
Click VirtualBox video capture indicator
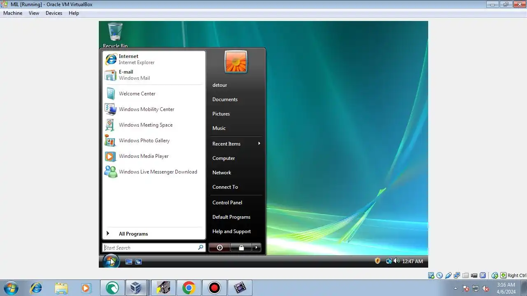click(474, 275)
